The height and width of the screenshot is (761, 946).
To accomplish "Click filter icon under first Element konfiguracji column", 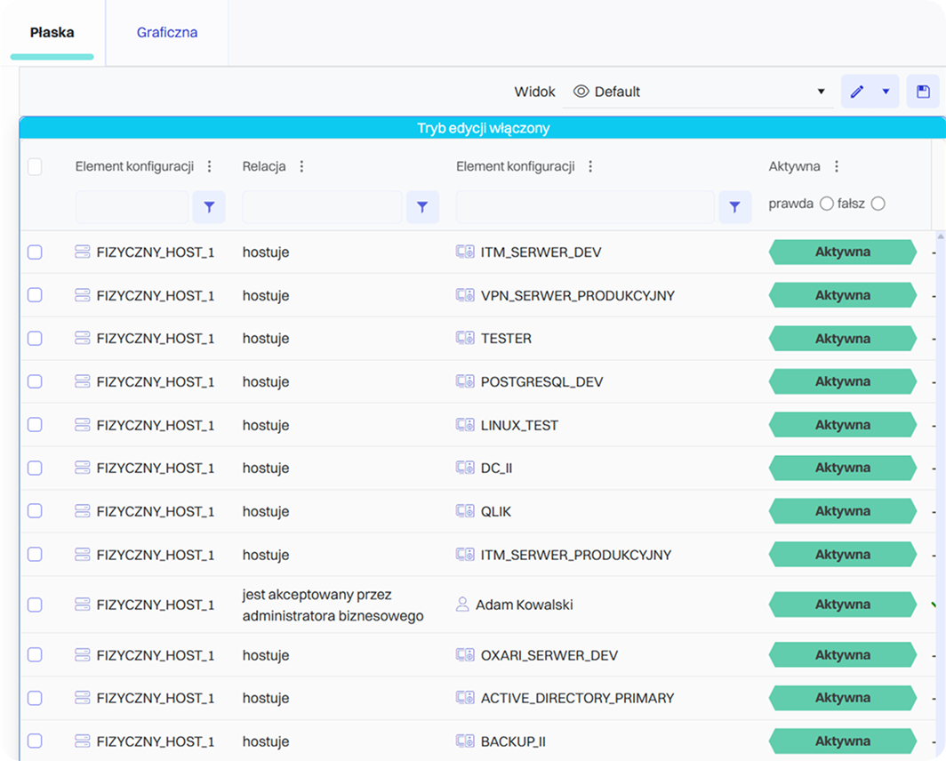I will pos(209,207).
